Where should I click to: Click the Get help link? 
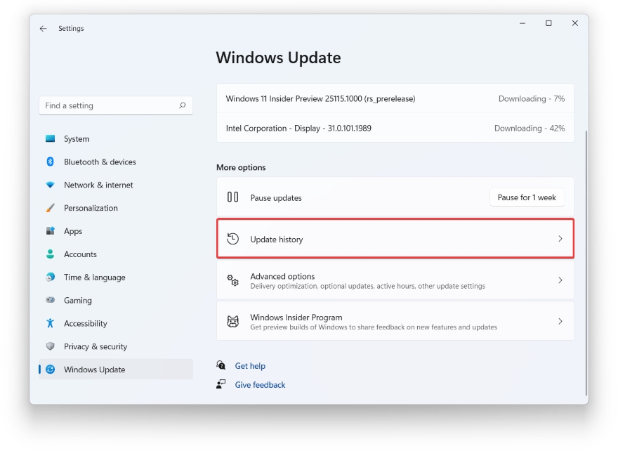250,366
